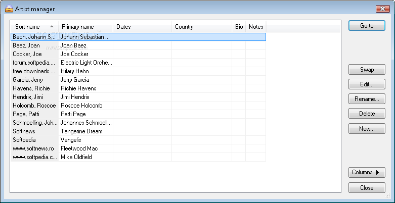
Task: Click primary name 'Johannes Schmoell...'
Action: pos(86,123)
